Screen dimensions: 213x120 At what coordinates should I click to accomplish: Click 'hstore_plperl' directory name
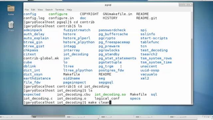click(77, 38)
